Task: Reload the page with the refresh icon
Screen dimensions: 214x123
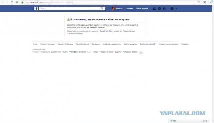Action: point(12,2)
